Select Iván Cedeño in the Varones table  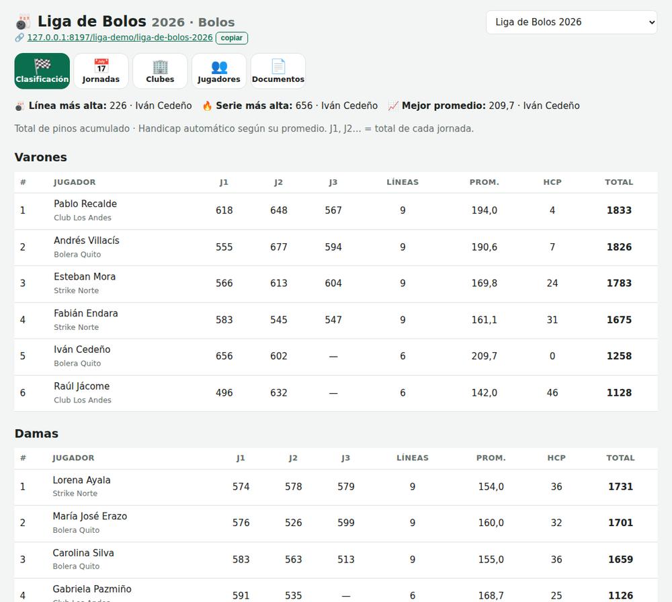point(82,349)
